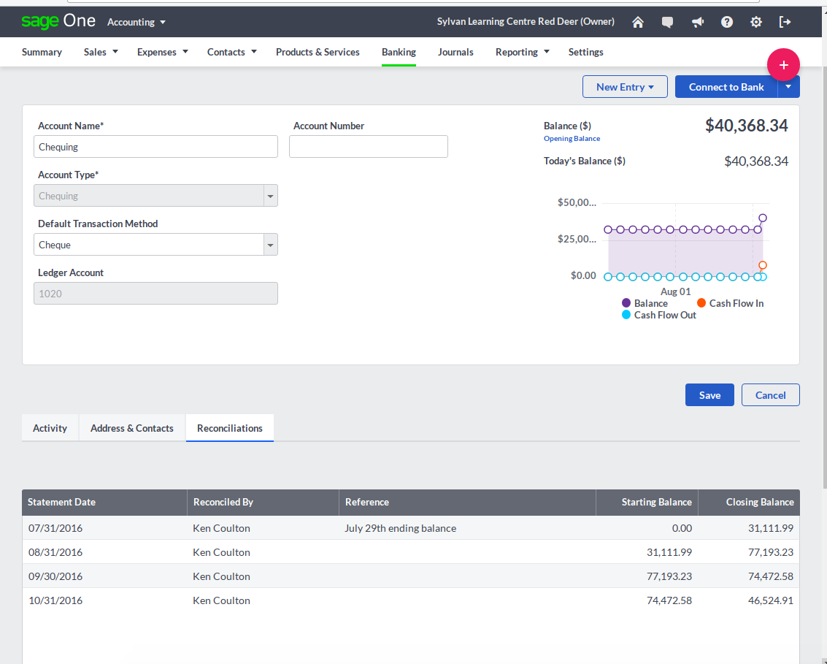Open the New Entry dropdown

(x=625, y=87)
